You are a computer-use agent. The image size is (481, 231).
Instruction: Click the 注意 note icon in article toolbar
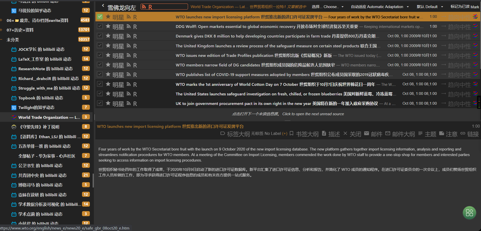tap(442, 134)
